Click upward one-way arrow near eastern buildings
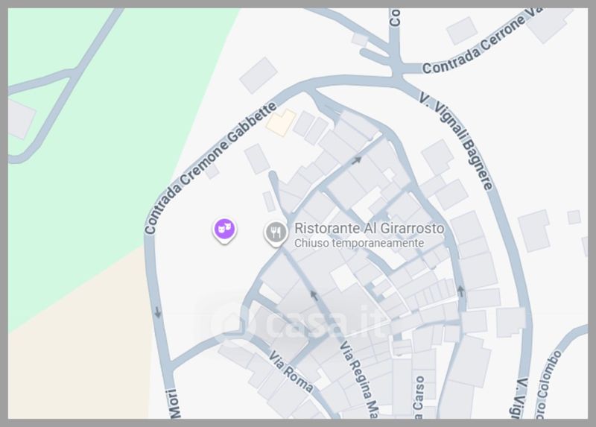Screen dimensions: 596x427 click(x=460, y=291)
